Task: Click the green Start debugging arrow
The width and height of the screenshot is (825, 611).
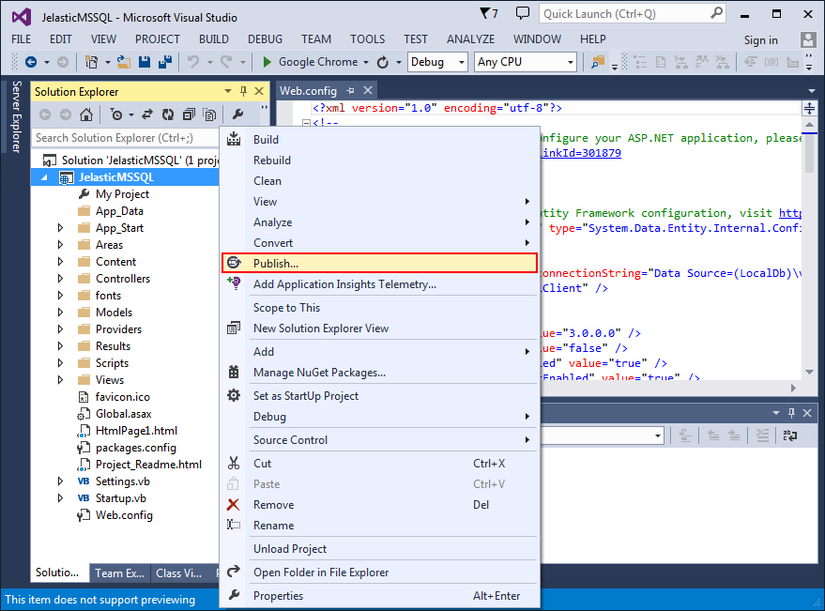Action: coord(267,62)
